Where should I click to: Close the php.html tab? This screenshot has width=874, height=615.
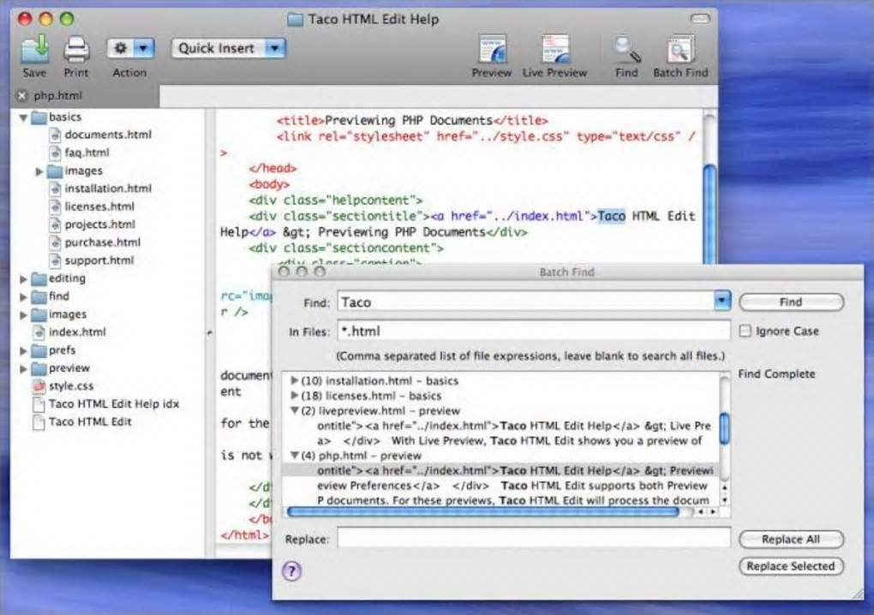(x=22, y=96)
